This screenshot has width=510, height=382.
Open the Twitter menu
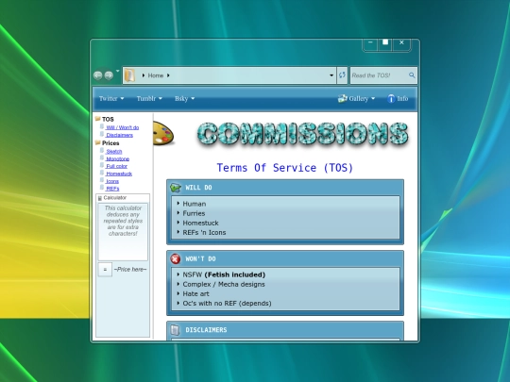click(111, 98)
